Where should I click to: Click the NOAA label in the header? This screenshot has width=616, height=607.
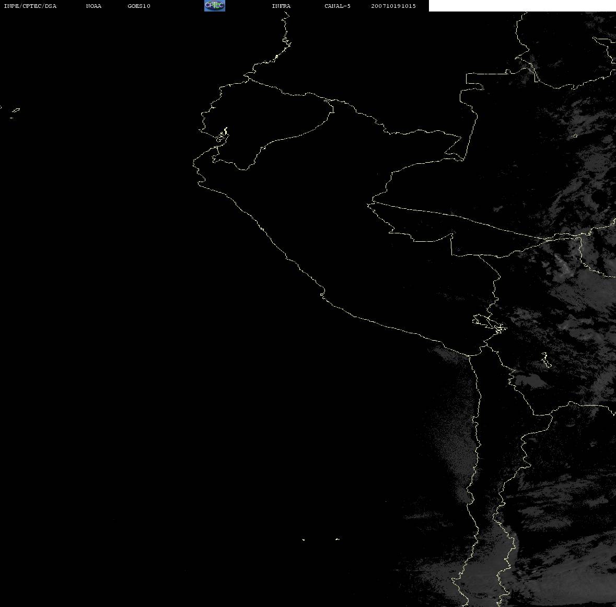tap(94, 6)
